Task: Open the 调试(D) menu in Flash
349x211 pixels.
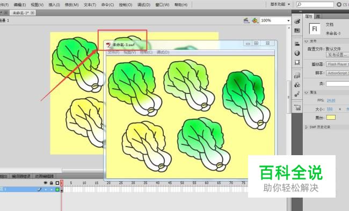Action: pos(143,5)
